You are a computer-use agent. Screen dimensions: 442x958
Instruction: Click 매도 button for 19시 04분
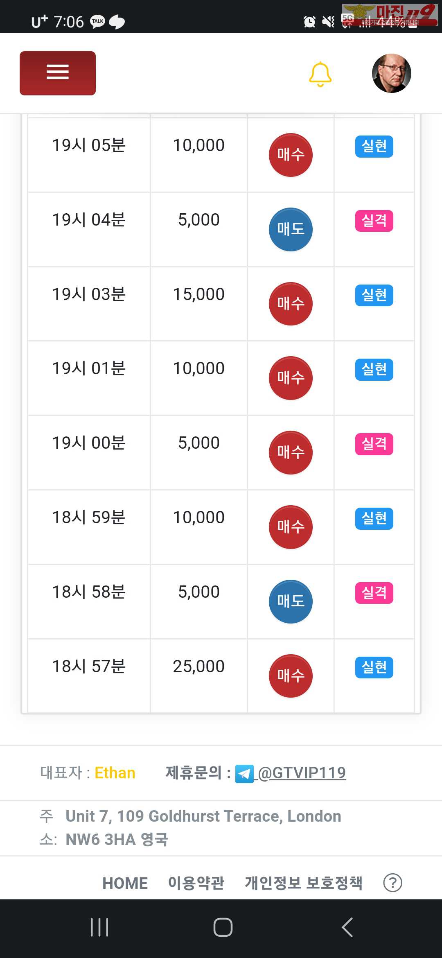291,229
